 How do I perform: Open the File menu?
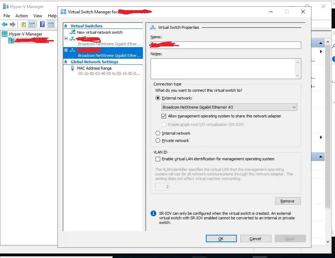click(7, 16)
